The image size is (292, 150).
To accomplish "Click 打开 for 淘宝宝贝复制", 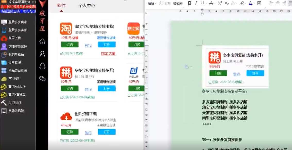I will [107, 45].
